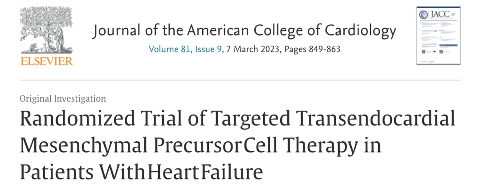The width and height of the screenshot is (481, 192).
Task: Click the 7 March 2023 publication date
Action: 251,49
